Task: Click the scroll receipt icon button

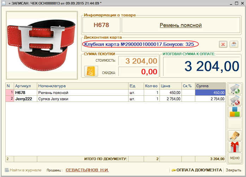Action: coord(235,135)
